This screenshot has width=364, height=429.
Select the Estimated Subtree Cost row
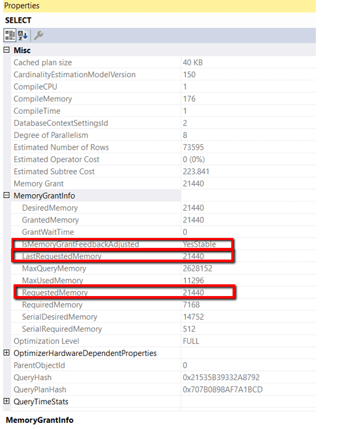point(163,172)
